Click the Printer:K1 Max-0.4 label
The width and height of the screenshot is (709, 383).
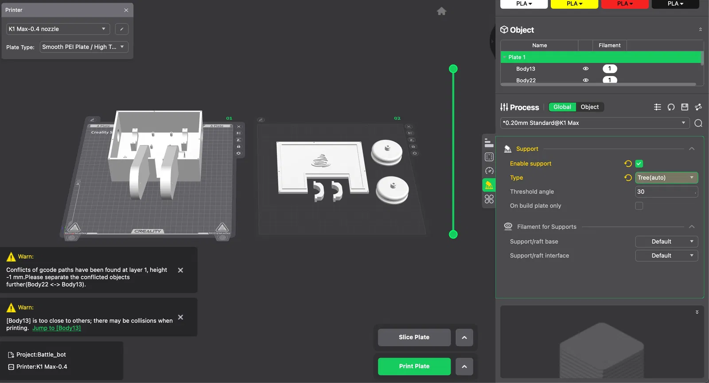42,367
